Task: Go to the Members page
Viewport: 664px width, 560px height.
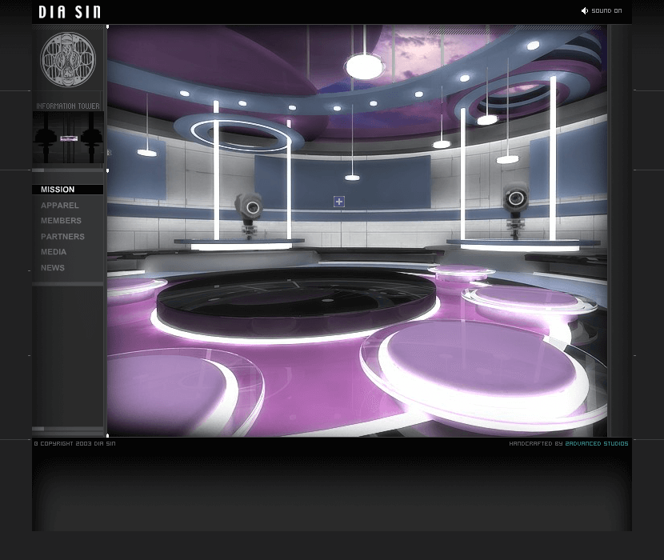Action: [61, 221]
